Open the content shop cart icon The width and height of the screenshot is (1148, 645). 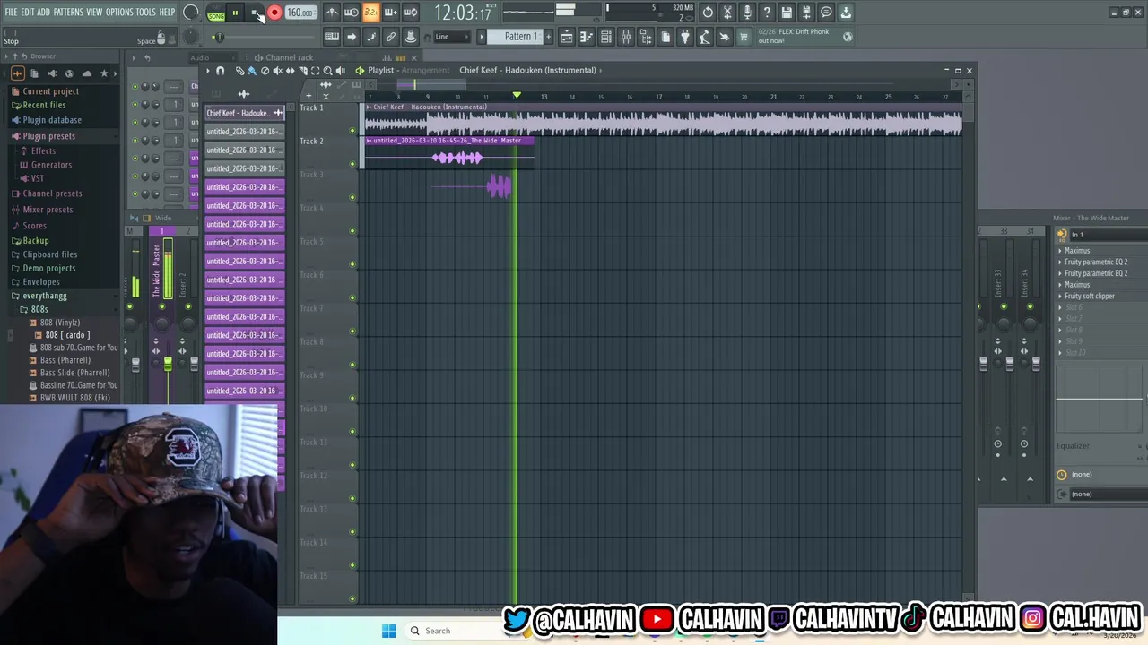coord(744,37)
